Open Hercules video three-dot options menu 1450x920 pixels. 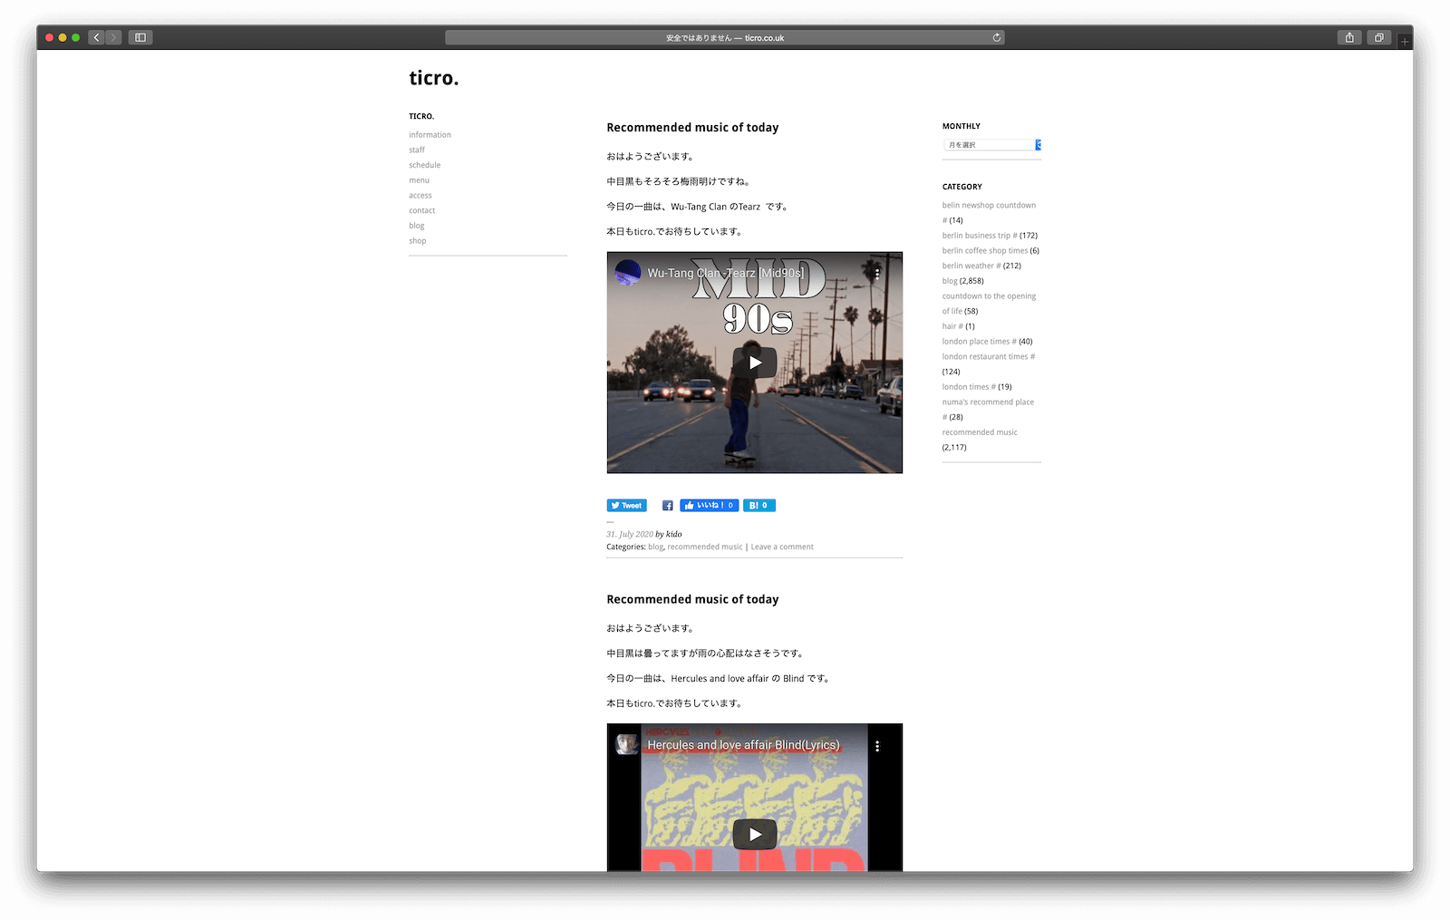coord(876,746)
